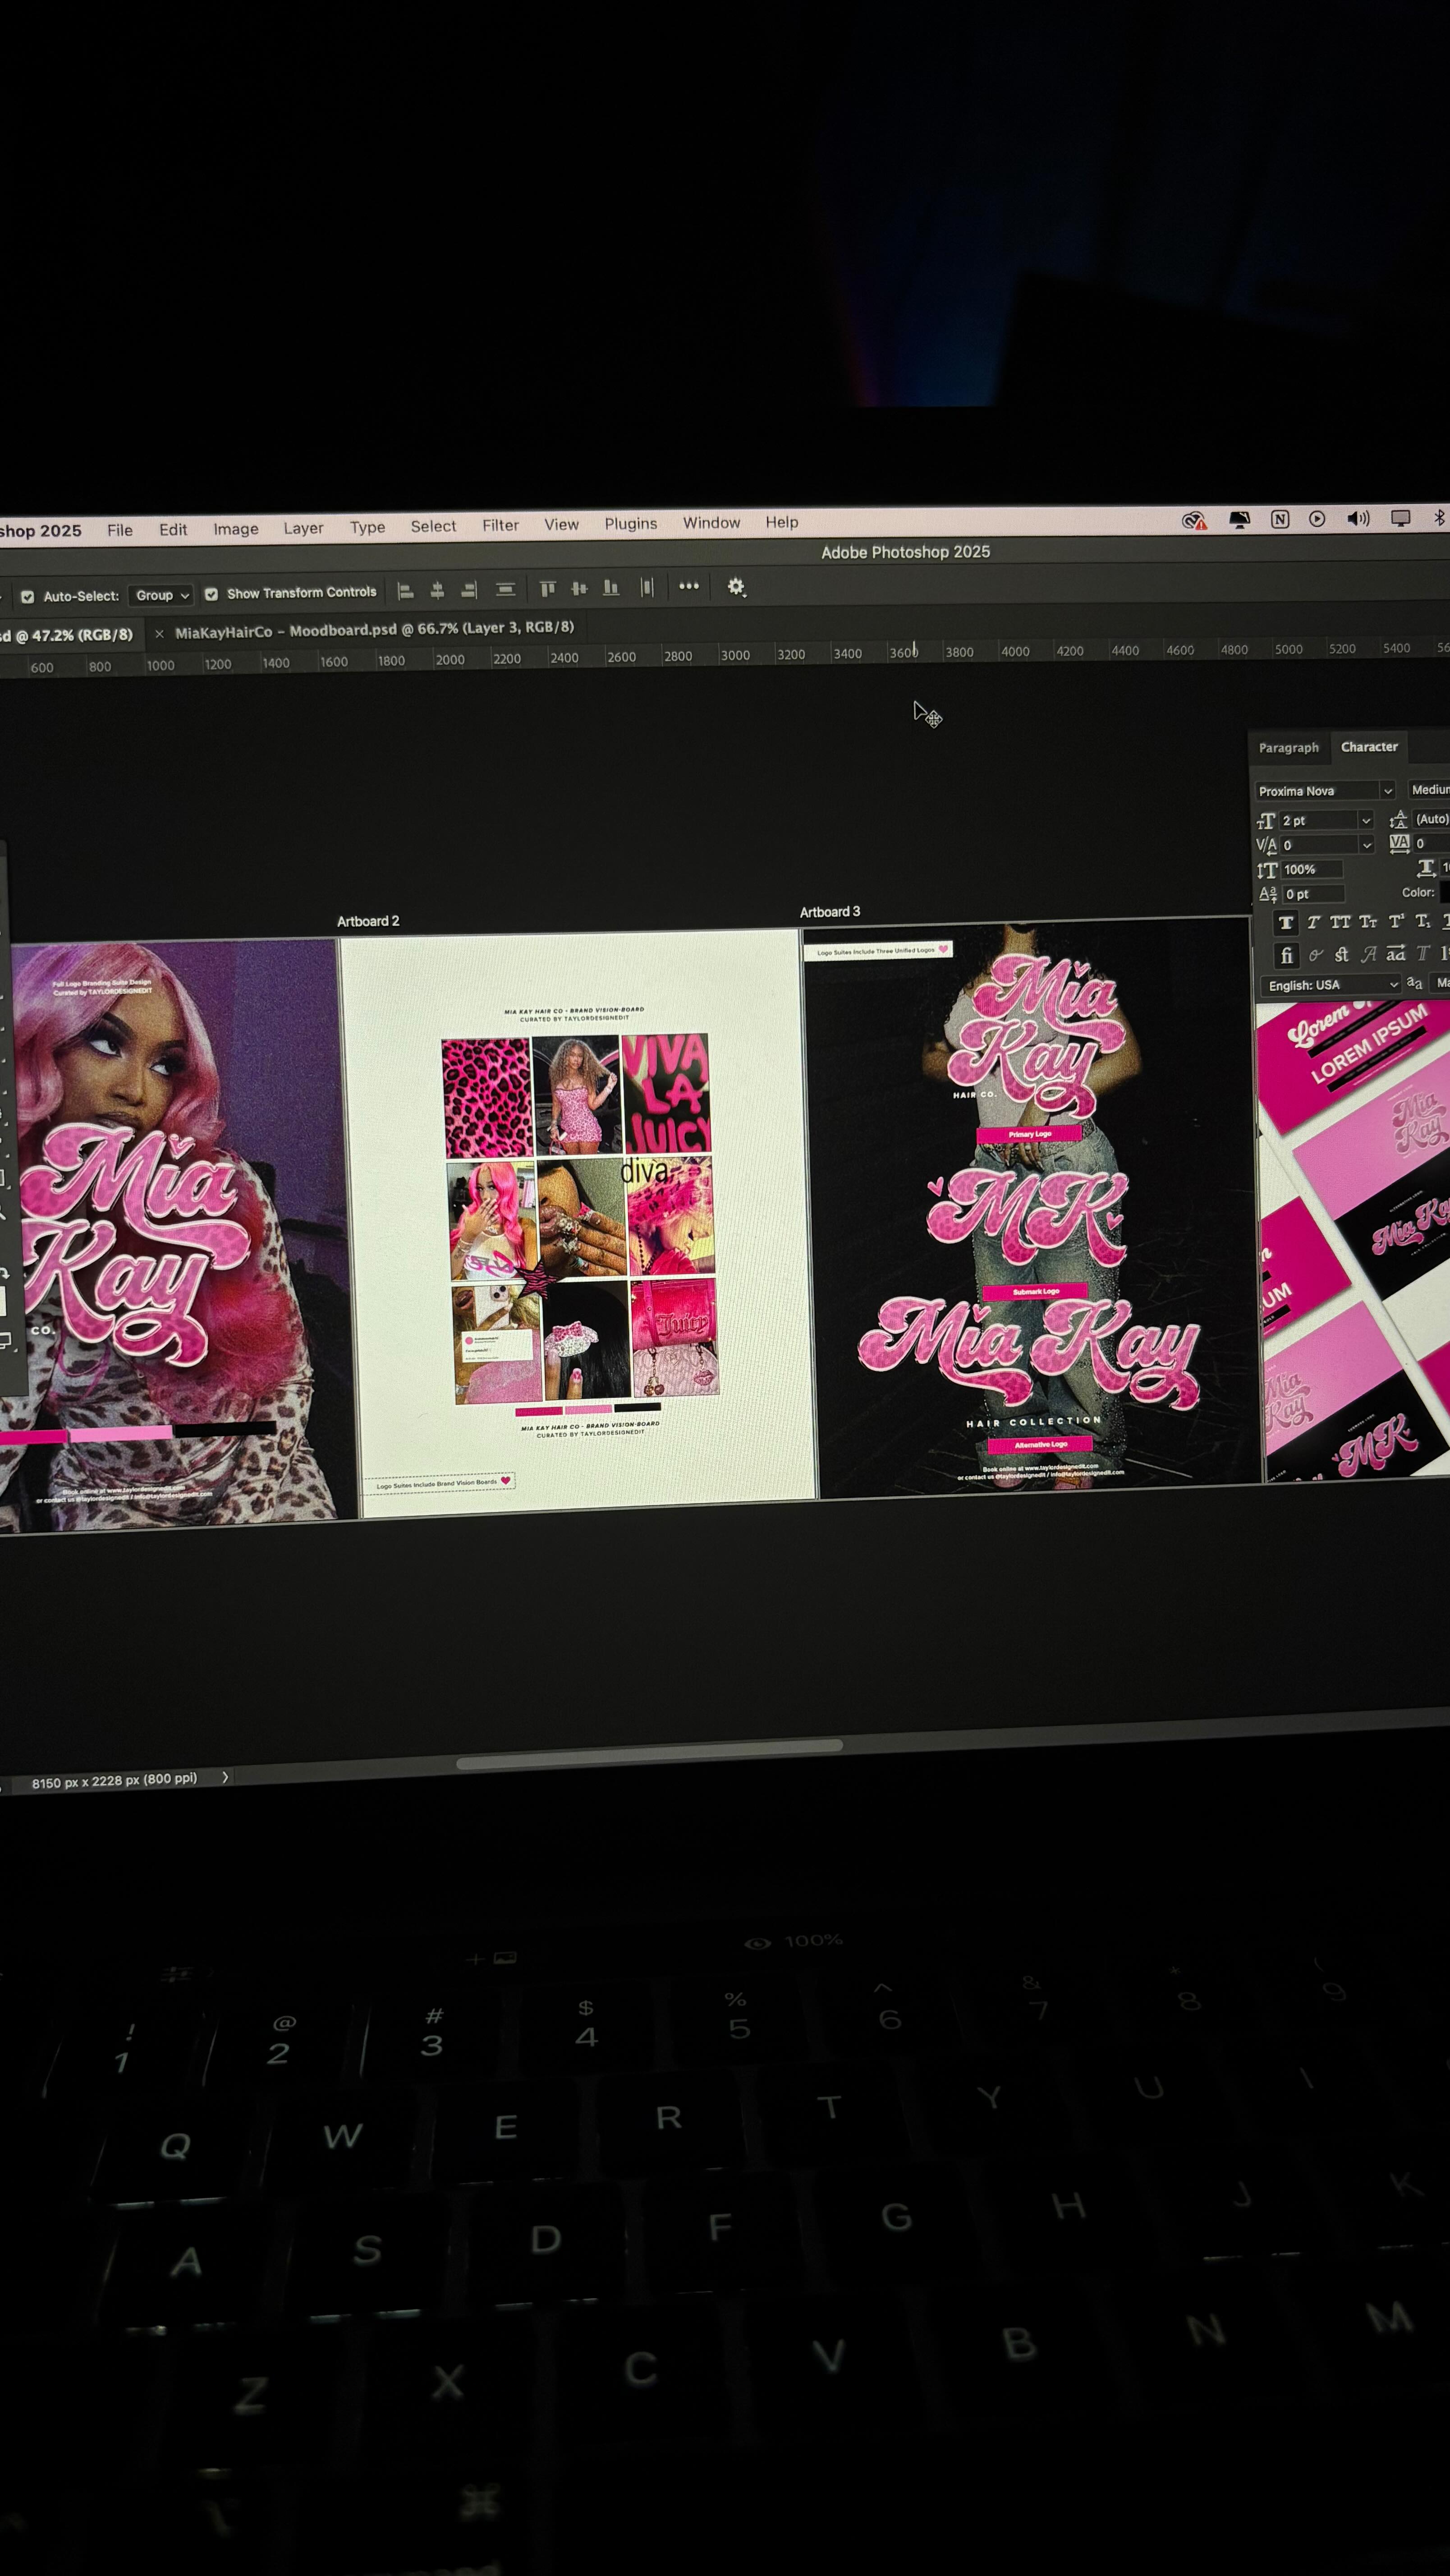
Task: Open the Image menu
Action: click(236, 528)
